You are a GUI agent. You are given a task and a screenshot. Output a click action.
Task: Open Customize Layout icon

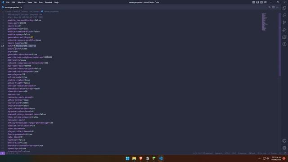265,2
